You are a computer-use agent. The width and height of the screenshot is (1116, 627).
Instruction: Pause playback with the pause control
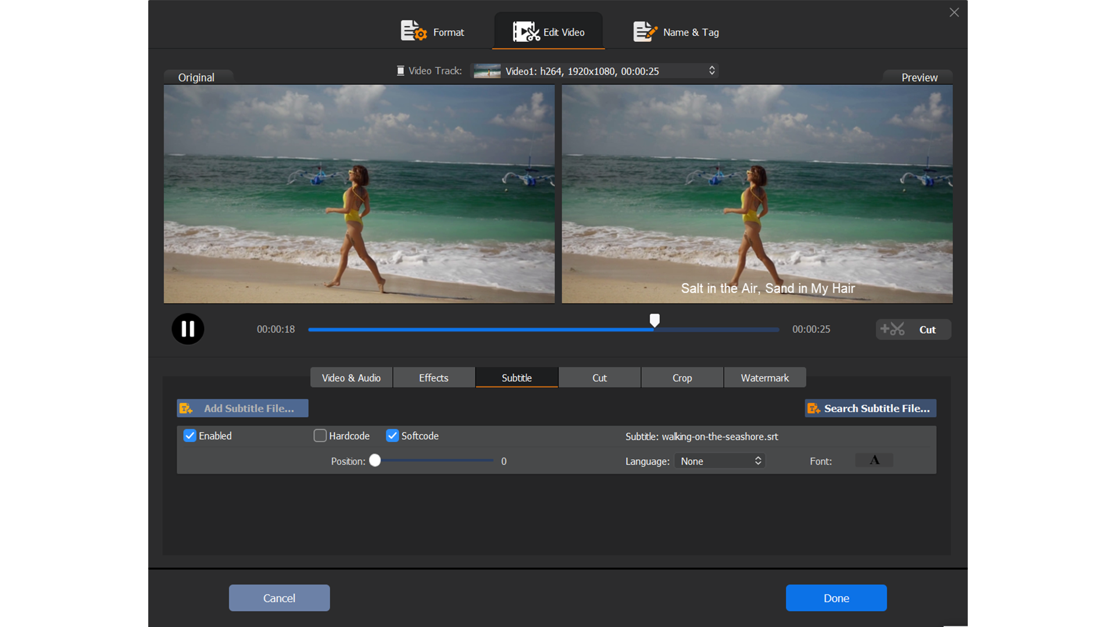click(x=187, y=329)
